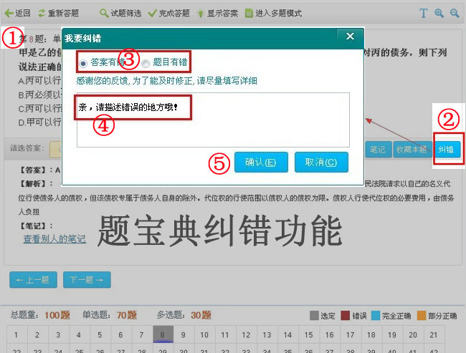Click the 【答案】: A answer line
The height and width of the screenshot is (353, 466).
[x=40, y=170]
